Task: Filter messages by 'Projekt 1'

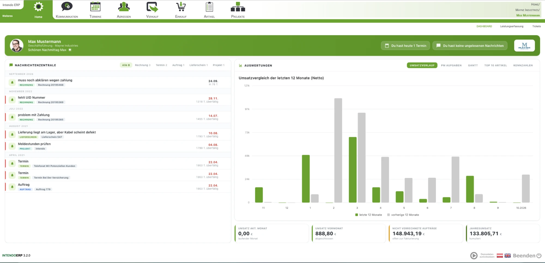Action: tap(219, 65)
